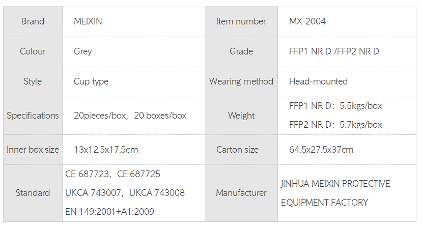Select the FFP1 NR D /FFP2 NR D grade
Viewport: 422px width, 227px height.
(334, 51)
